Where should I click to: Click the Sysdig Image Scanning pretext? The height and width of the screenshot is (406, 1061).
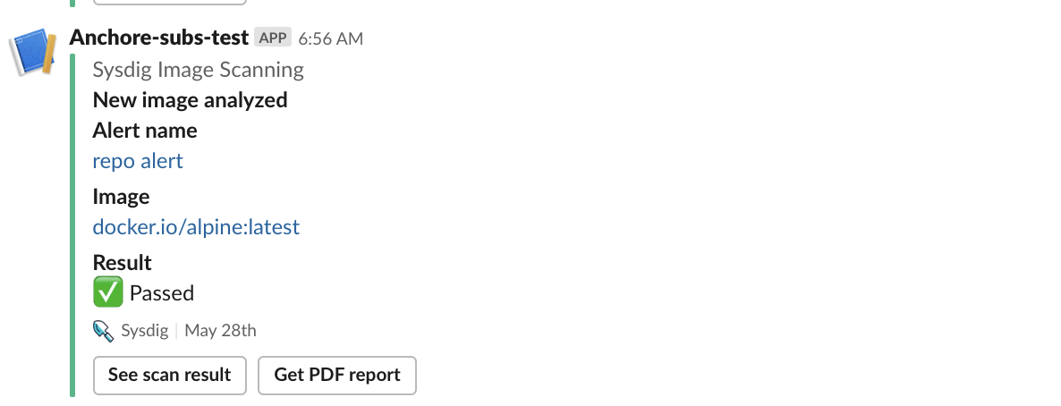[x=199, y=70]
